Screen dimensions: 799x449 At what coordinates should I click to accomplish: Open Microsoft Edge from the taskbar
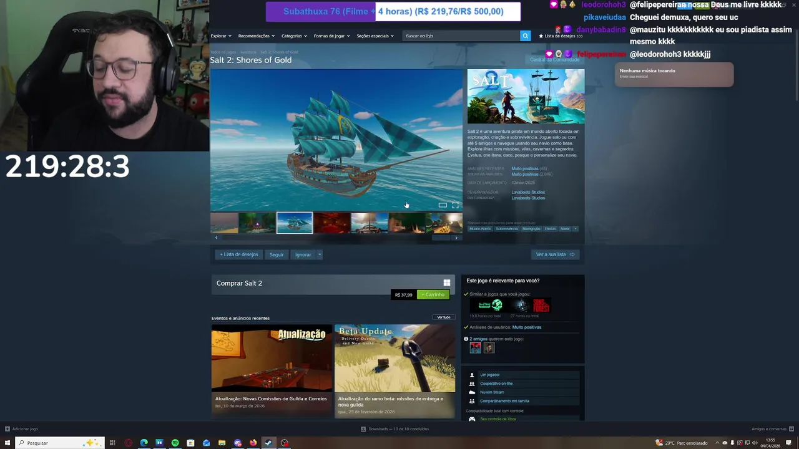(144, 443)
